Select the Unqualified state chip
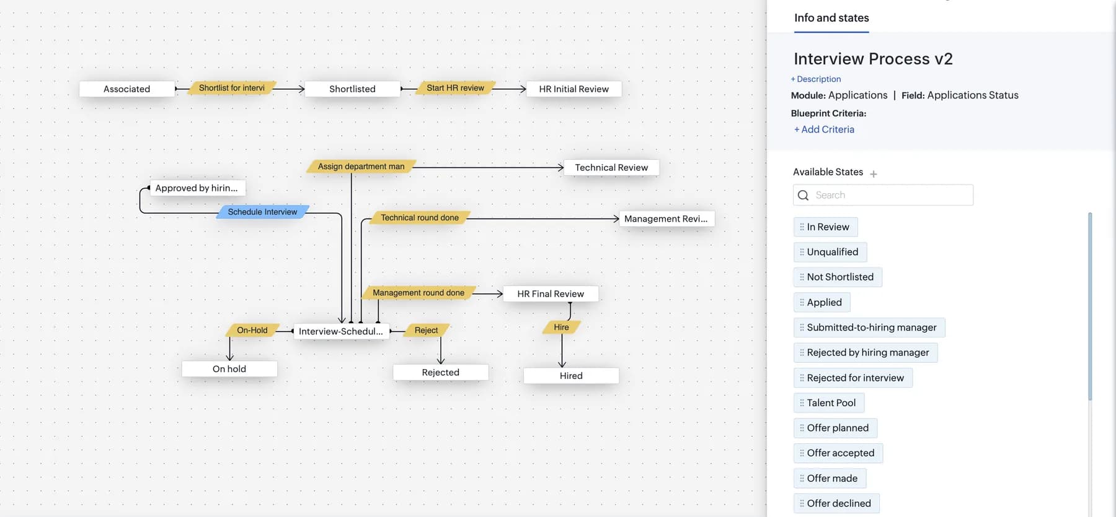This screenshot has height=517, width=1116. [830, 252]
